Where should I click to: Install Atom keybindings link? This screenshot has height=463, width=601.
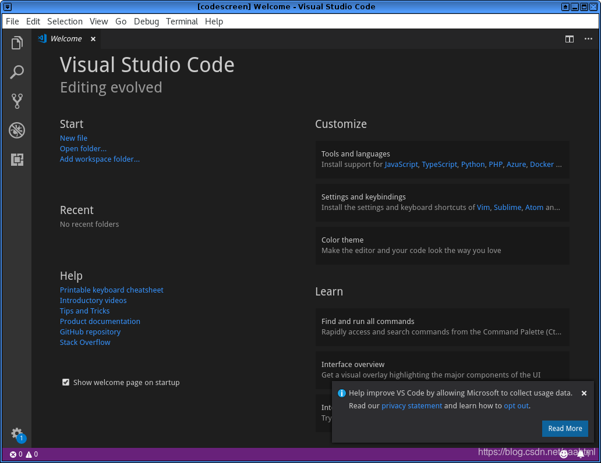(534, 208)
